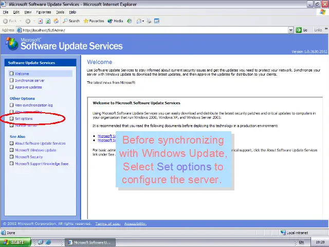The width and height of the screenshot is (329, 247).
Task: Open the View menu
Action: [28, 12]
